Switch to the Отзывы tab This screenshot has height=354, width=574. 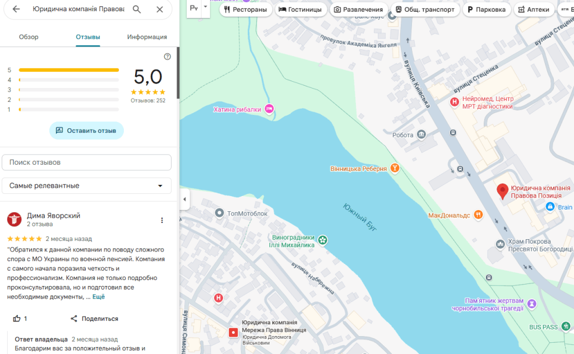(x=88, y=37)
